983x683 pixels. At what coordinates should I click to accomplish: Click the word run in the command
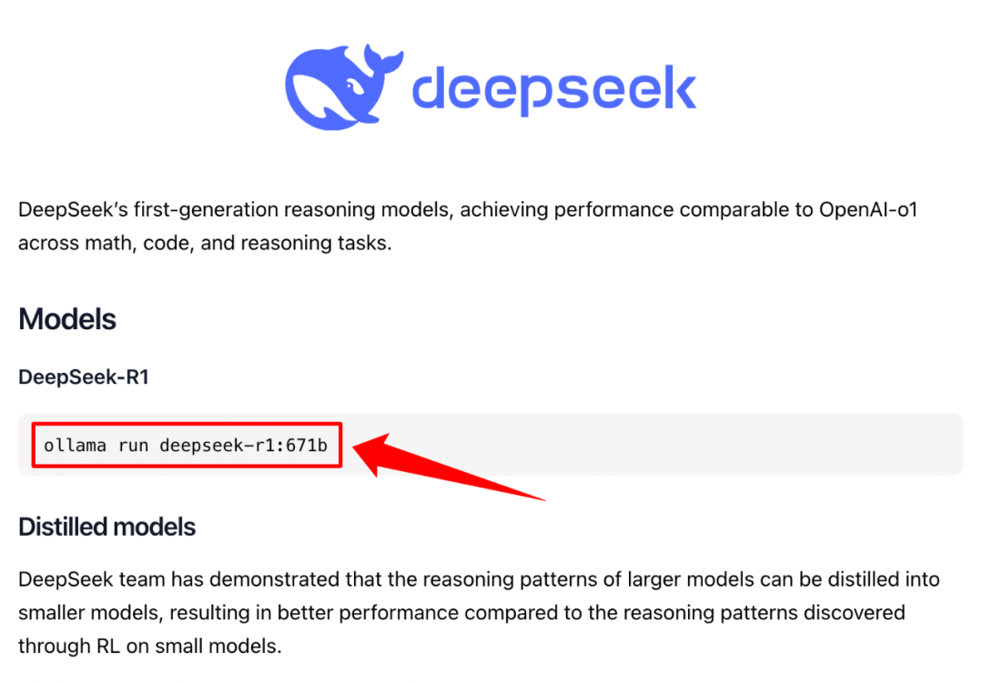(133, 447)
